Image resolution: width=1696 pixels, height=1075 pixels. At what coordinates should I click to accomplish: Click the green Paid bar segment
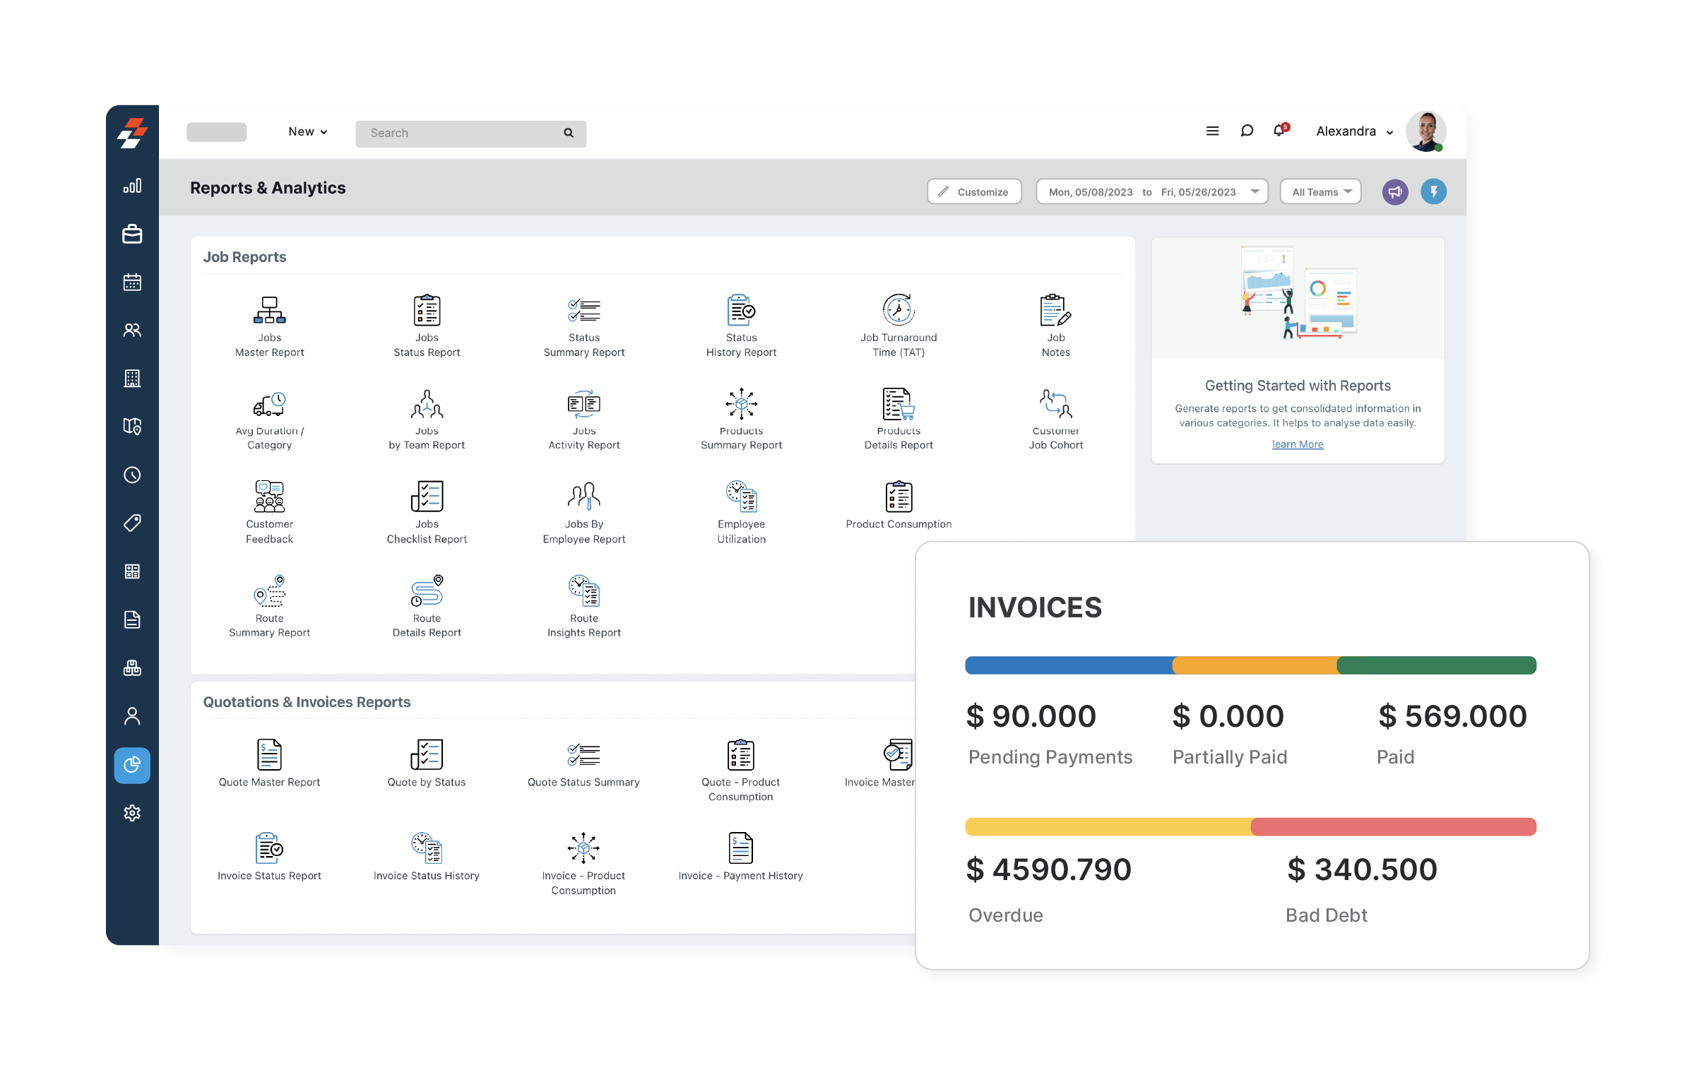(1436, 665)
